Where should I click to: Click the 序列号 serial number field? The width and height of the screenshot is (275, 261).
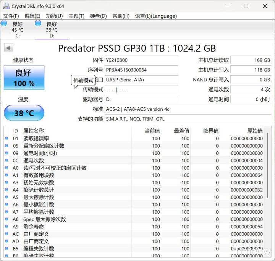[141, 70]
